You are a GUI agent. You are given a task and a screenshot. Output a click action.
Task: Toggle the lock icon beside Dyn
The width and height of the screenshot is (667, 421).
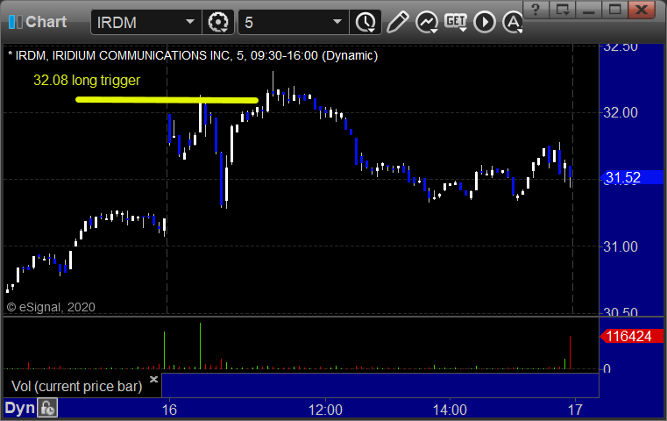47,408
